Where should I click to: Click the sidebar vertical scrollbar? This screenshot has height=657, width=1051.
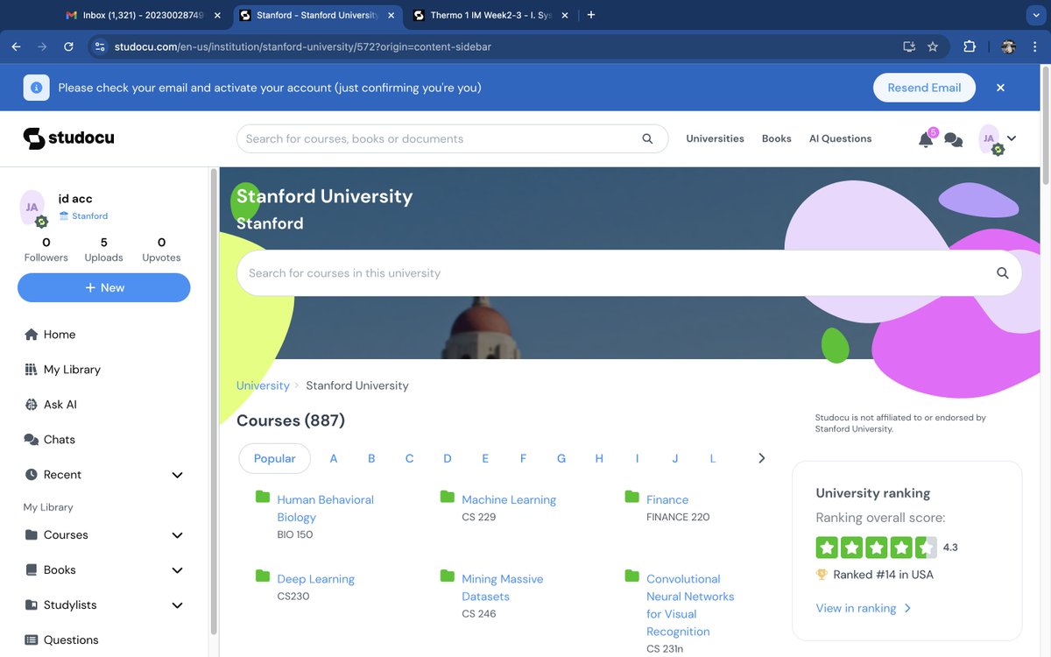pos(214,403)
